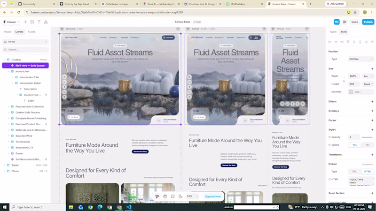Viewport: 376px width, 211px height.
Task: Add breakpoint after Desktop frame
Action: tap(178, 29)
